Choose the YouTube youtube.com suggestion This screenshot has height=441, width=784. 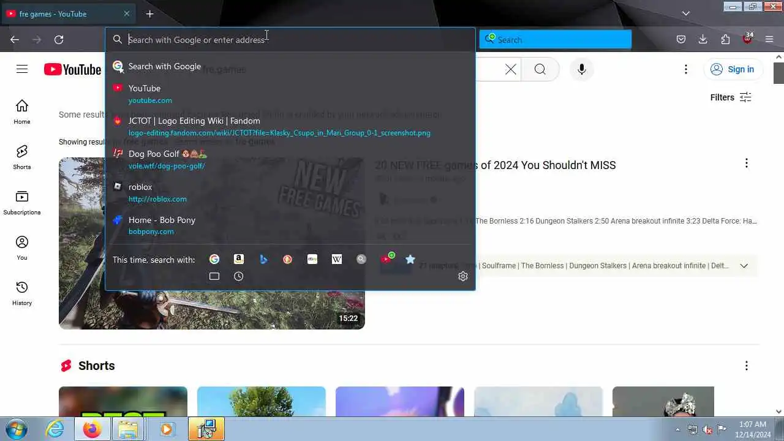pos(290,94)
